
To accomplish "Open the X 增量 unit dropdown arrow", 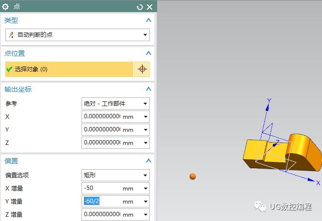I will coord(145,188).
